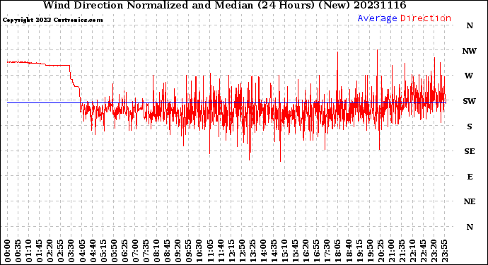
Task: Click the blue 'Average' legend label
Action: [x=377, y=18]
